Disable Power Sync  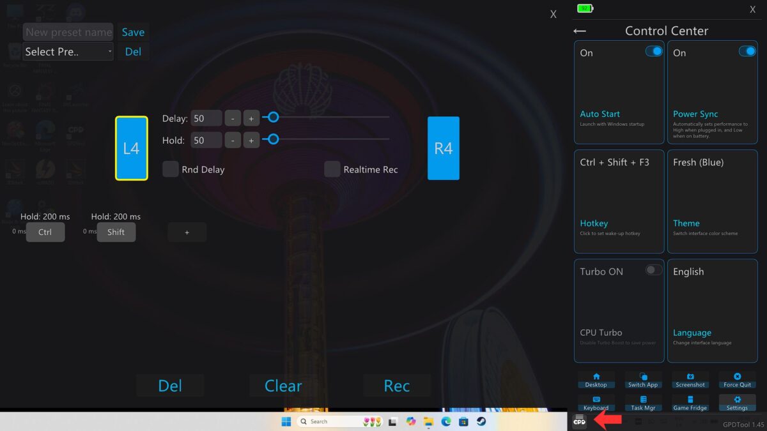pos(747,51)
